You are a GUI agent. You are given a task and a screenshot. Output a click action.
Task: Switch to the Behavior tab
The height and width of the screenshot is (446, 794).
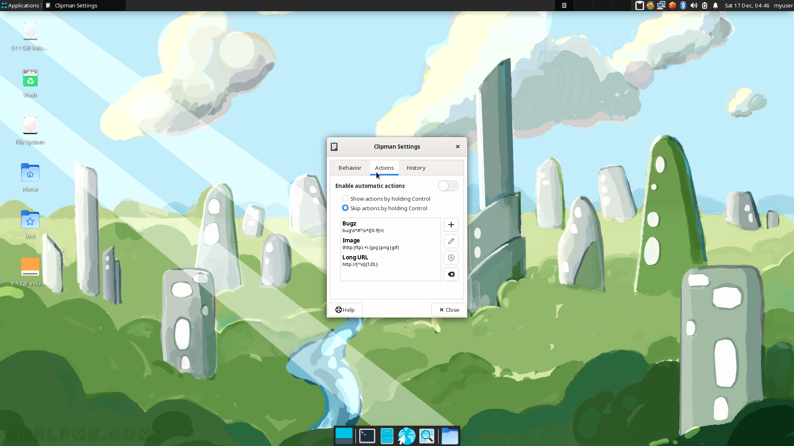coord(350,168)
